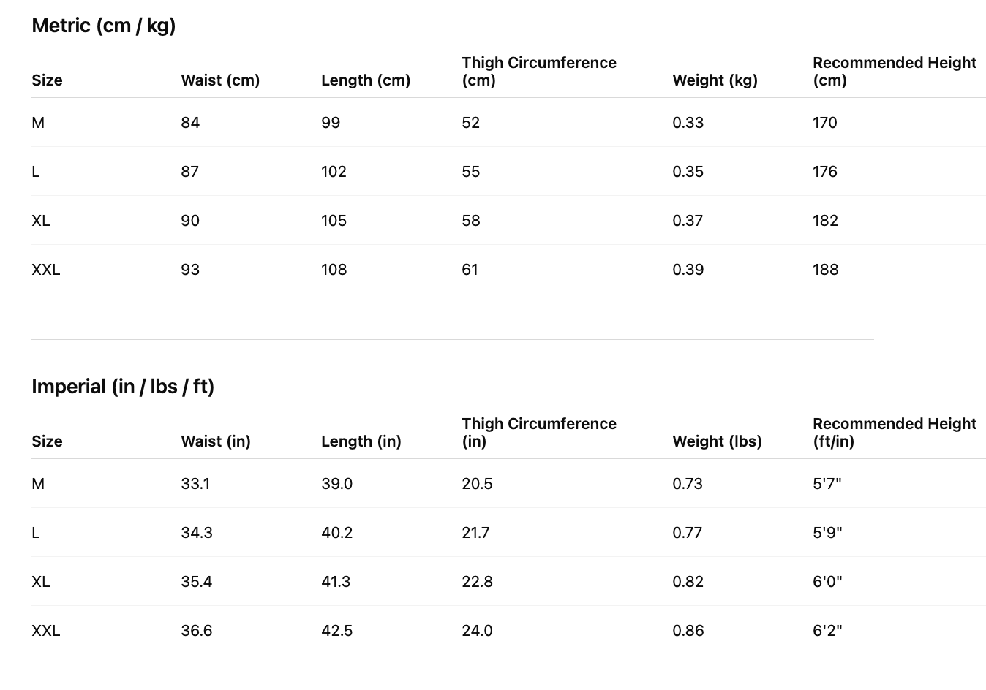The width and height of the screenshot is (986, 690).
Task: Click the Length (cm) column header
Action: (365, 80)
